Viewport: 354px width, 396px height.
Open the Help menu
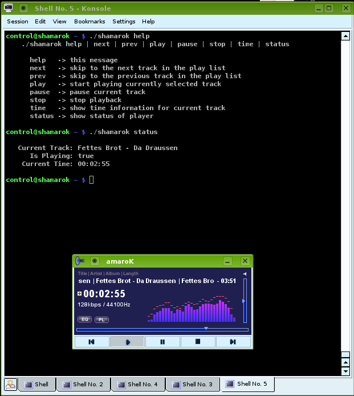click(148, 22)
